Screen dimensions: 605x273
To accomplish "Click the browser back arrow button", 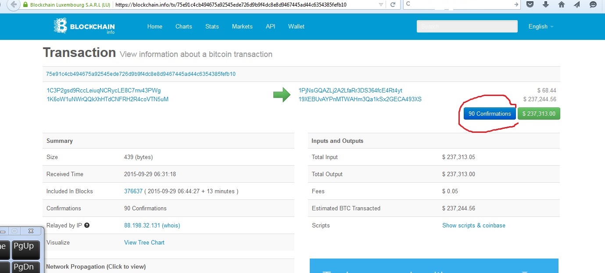I will [14, 5].
